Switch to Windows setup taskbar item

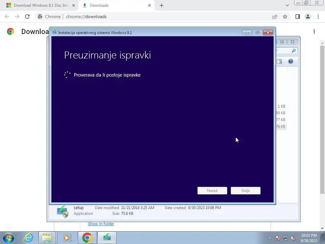pyautogui.click(x=107, y=238)
